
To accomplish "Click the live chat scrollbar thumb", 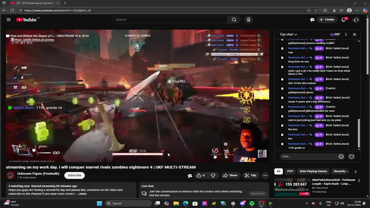I will 359,133.
